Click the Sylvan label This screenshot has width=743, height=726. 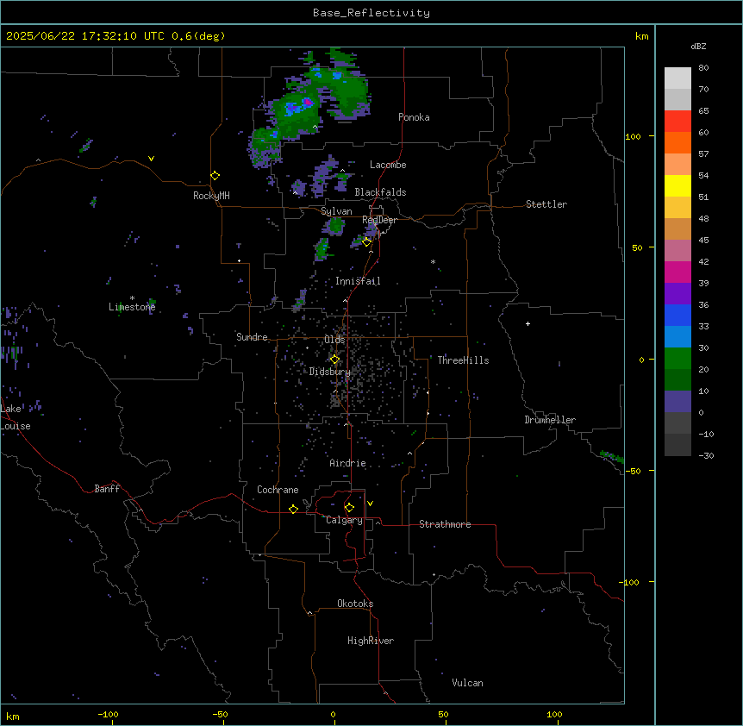coord(336,211)
